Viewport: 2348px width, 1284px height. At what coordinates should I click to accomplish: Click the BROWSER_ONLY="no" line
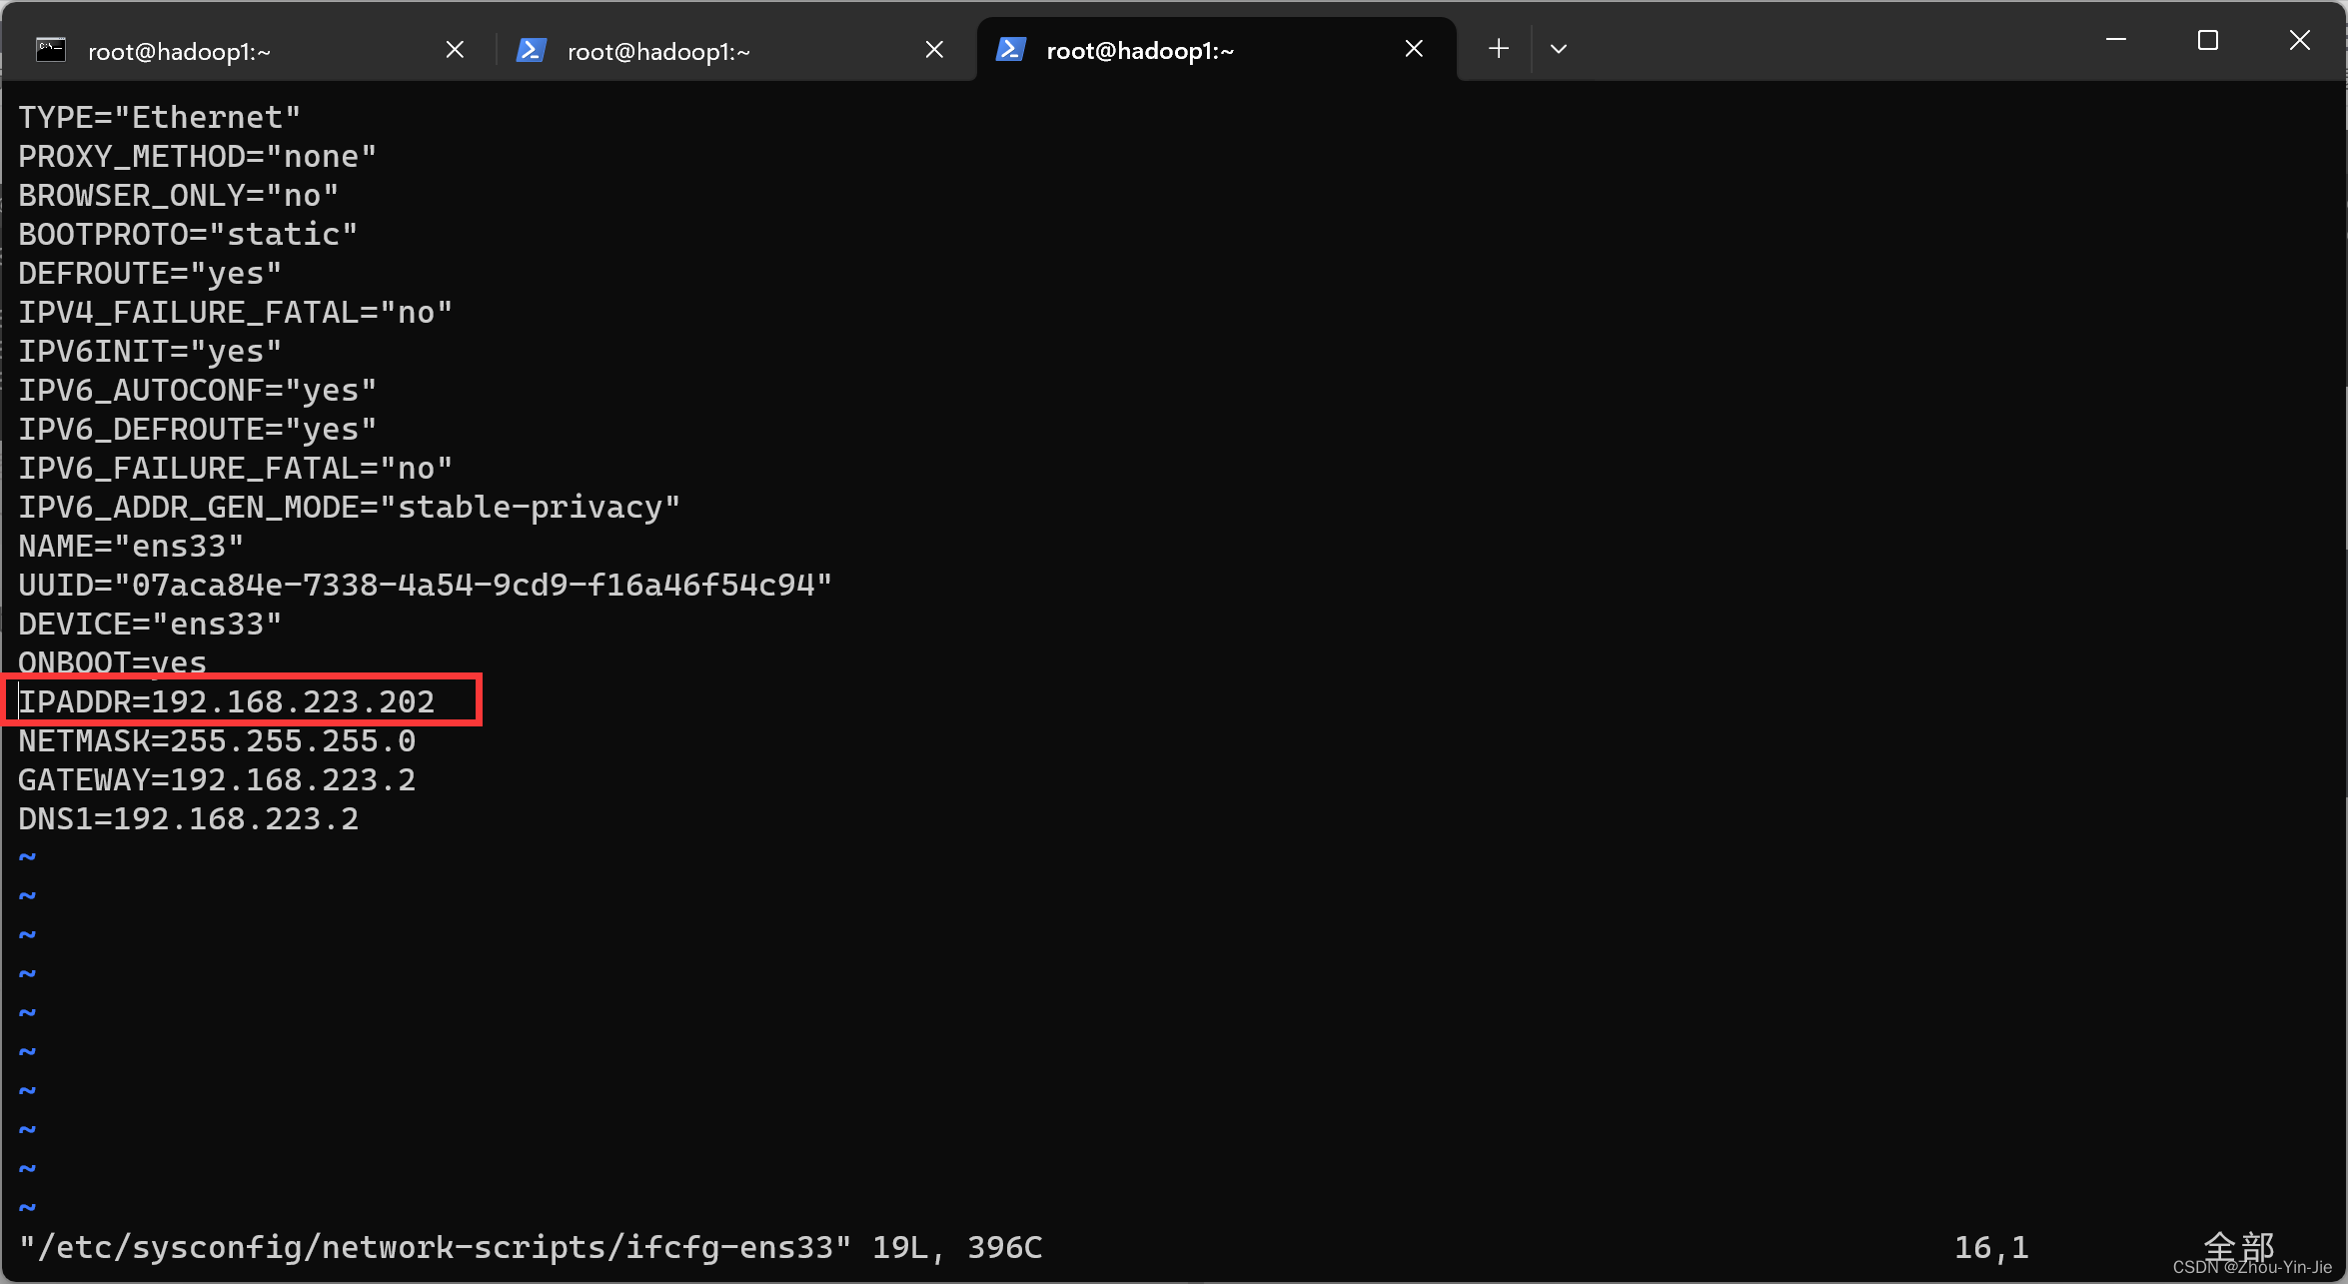tap(179, 195)
